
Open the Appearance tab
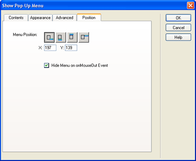[40, 18]
